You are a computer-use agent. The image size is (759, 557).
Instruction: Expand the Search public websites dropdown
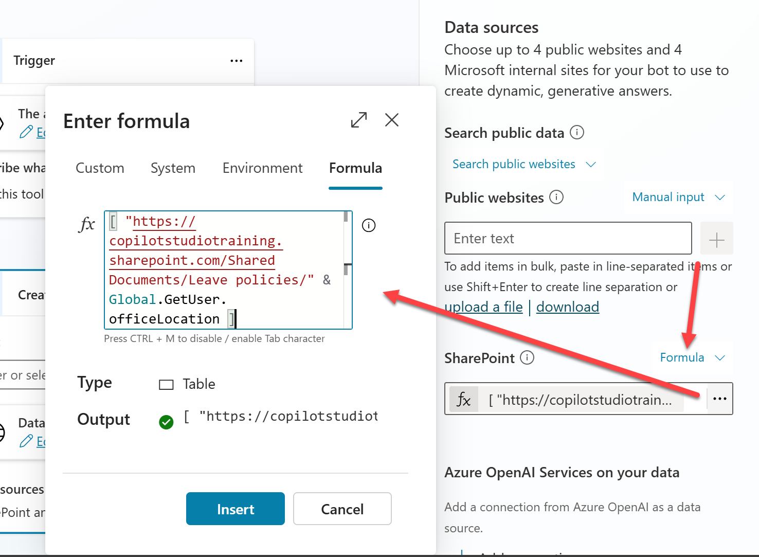click(x=523, y=164)
